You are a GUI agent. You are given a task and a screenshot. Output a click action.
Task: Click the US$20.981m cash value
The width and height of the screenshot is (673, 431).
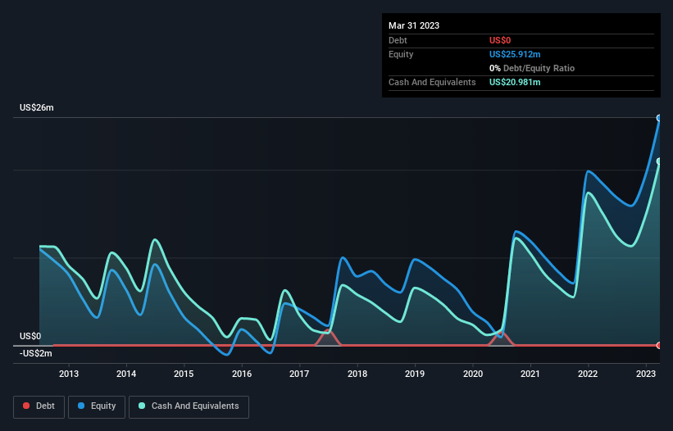tap(515, 82)
